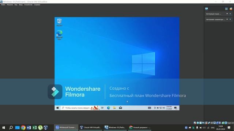Open the Справка menu
This screenshot has width=234, height=131.
pyautogui.click(x=37, y=5)
